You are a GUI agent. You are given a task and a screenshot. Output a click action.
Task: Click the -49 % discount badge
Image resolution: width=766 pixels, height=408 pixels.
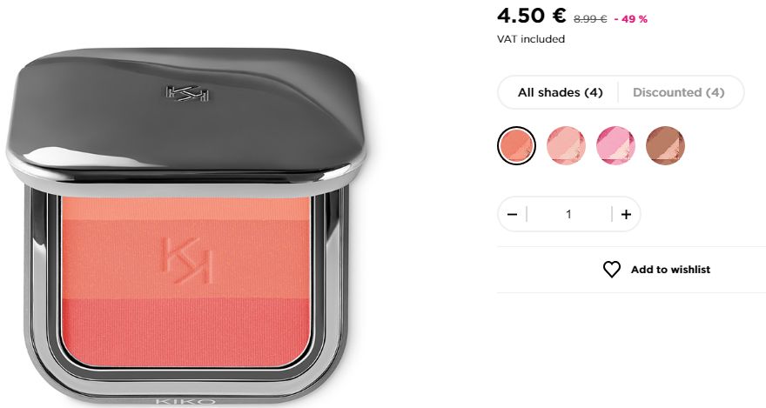pos(631,19)
